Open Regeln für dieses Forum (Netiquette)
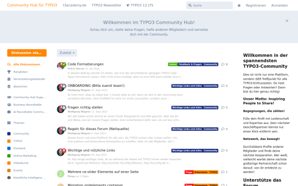 point(98,128)
